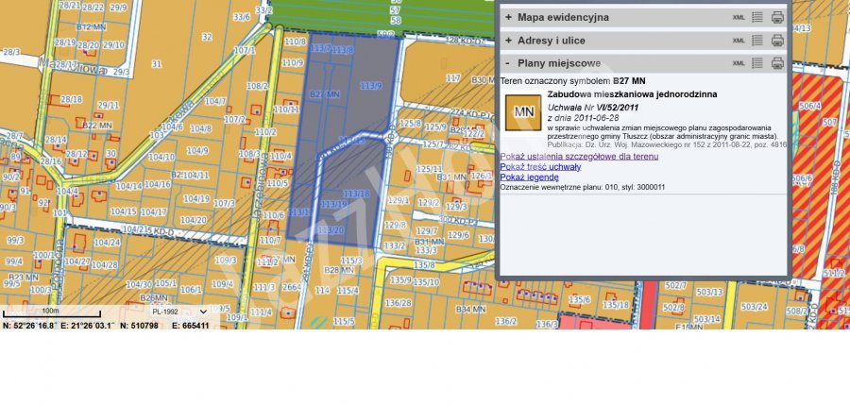Print the Adresy i ulice section
This screenshot has width=850, height=405.
pyautogui.click(x=777, y=41)
